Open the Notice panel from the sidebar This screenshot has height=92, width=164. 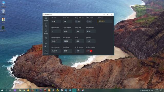[x=46, y=32]
